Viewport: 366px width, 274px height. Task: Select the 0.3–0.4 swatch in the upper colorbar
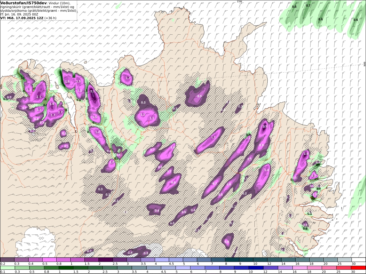21,259
